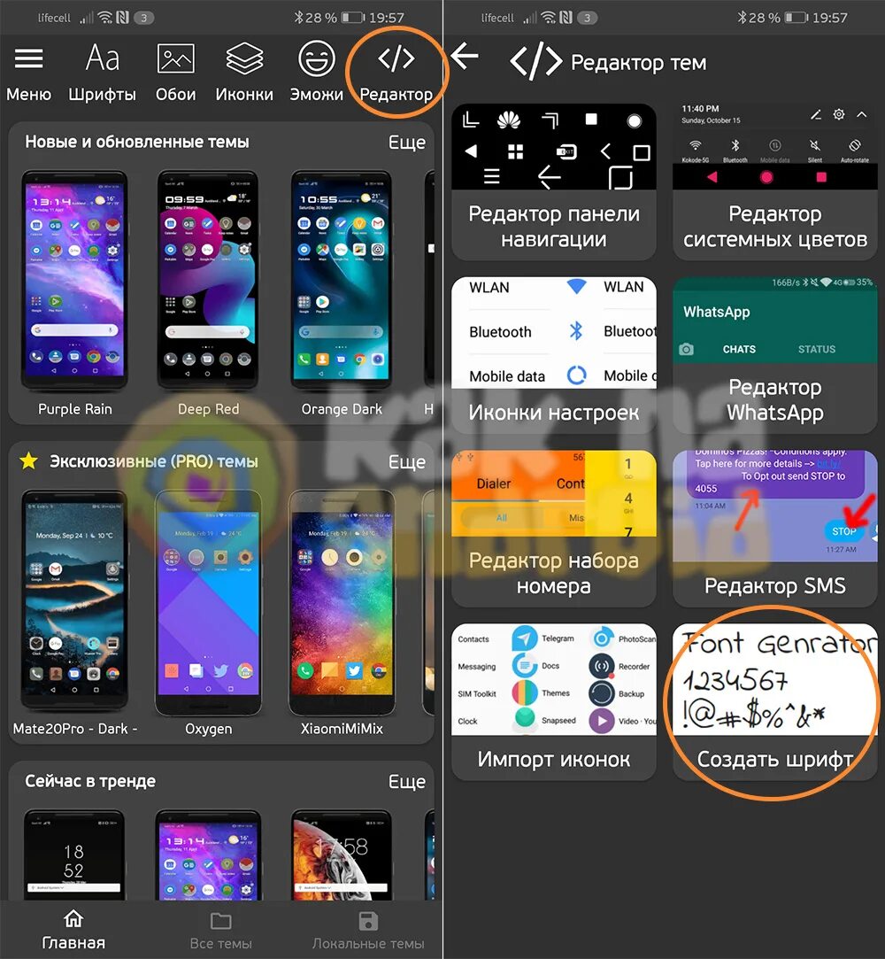Tap Еще next to Эксклюзивные (PRO) темы

point(406,461)
